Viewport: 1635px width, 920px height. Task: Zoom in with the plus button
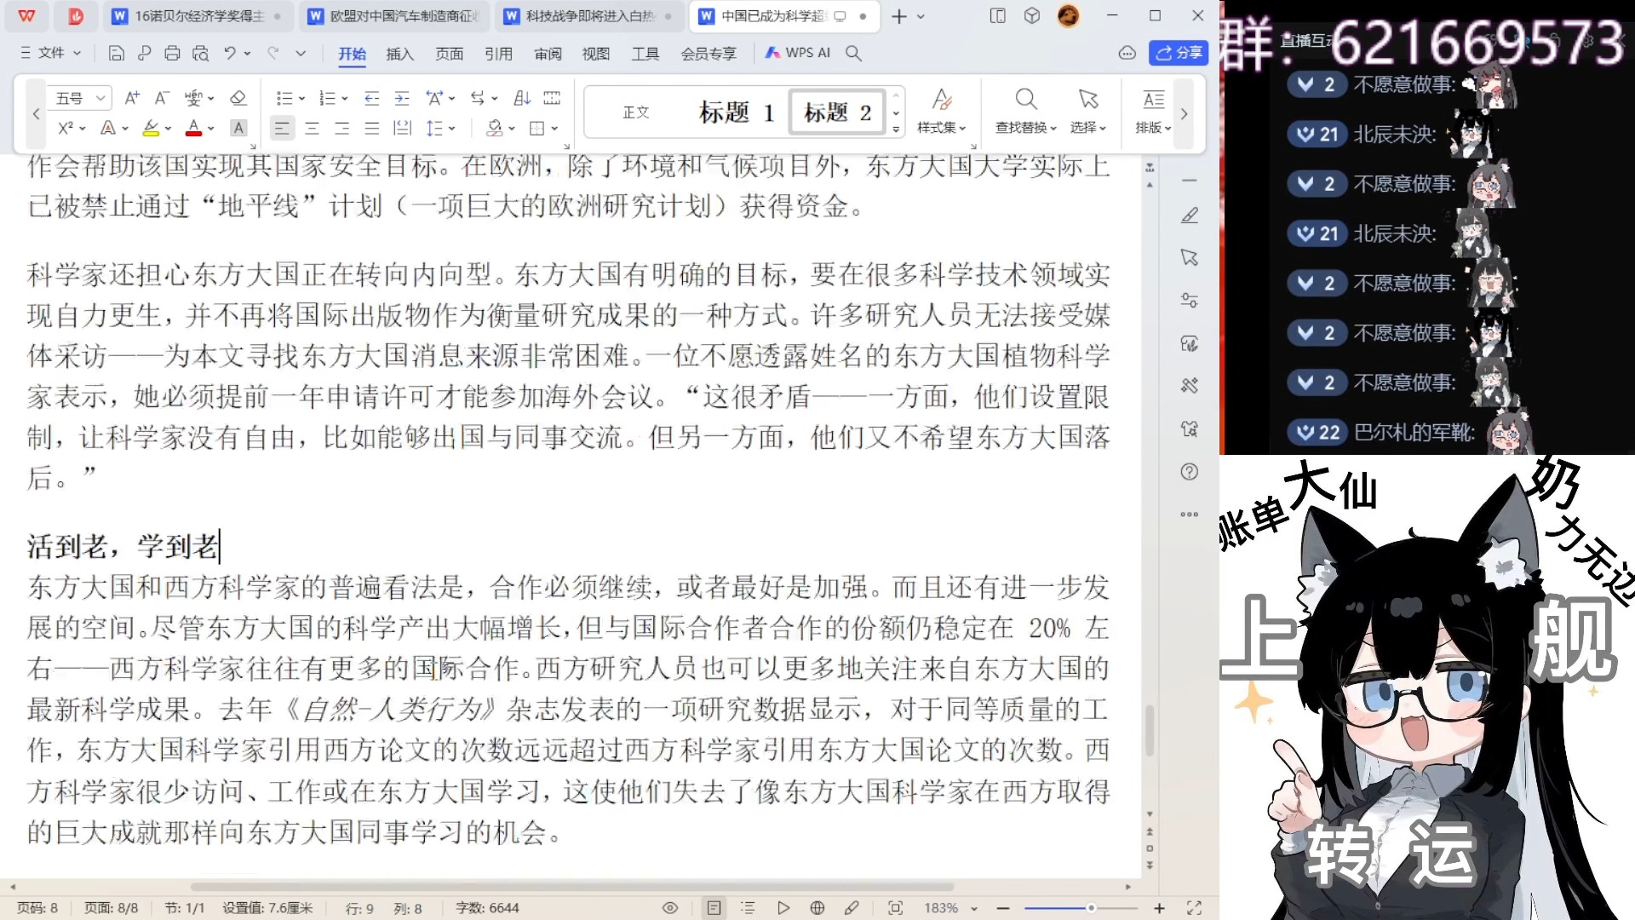[x=1159, y=908]
